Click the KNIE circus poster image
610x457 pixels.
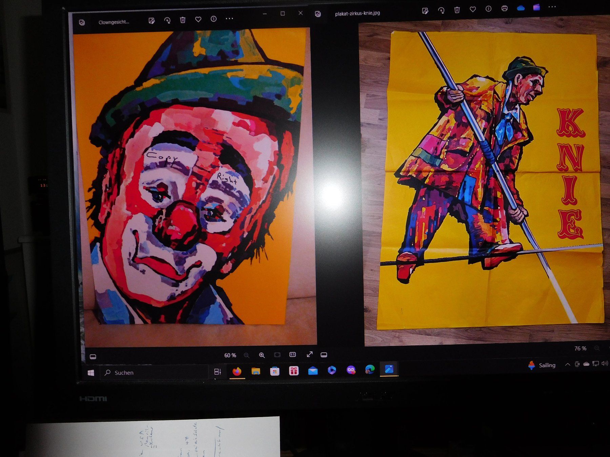[491, 179]
